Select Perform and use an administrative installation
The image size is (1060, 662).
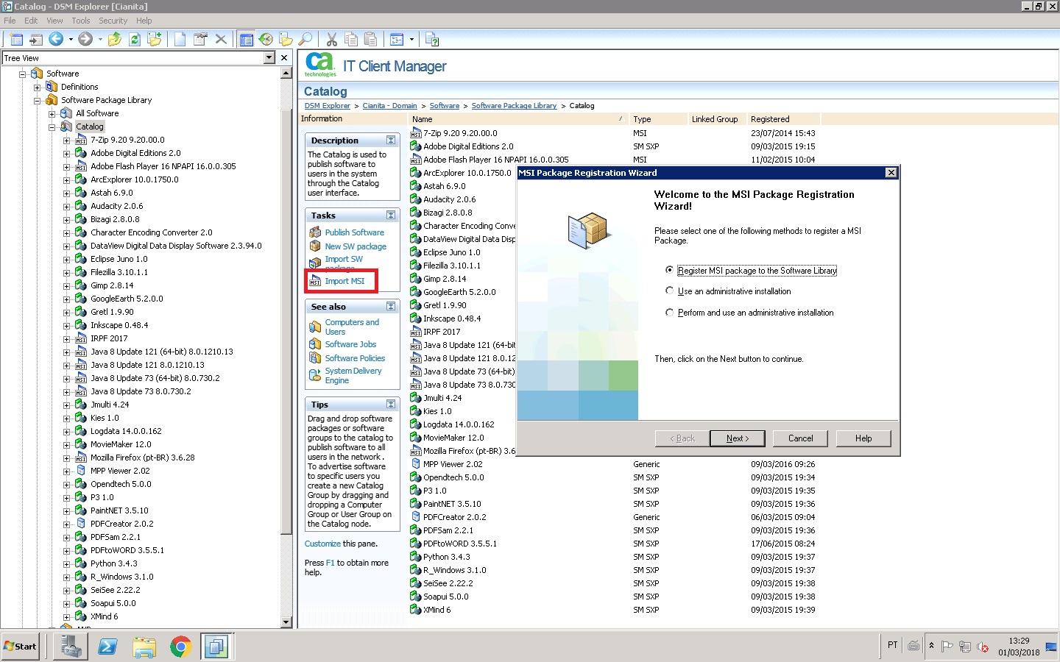669,313
